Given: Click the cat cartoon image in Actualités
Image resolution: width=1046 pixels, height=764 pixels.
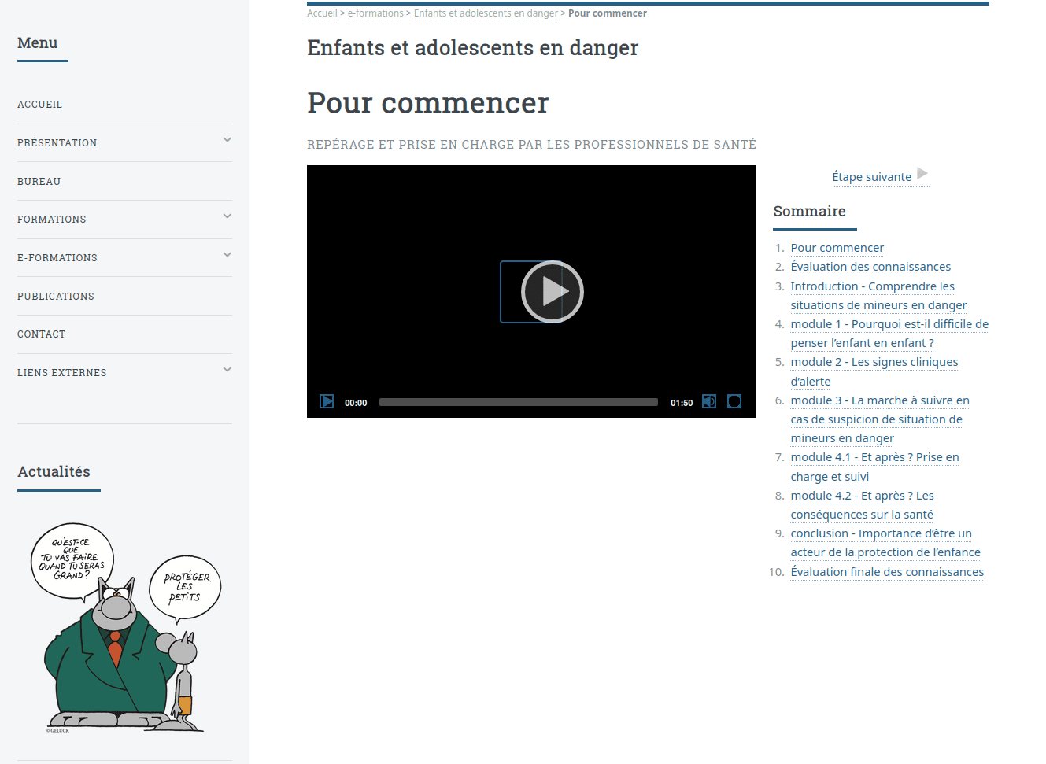Looking at the screenshot, I should (124, 629).
